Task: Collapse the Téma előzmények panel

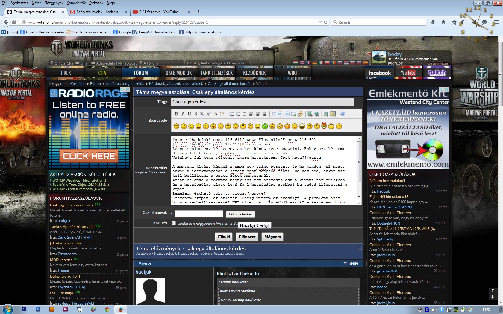Action: [360, 248]
